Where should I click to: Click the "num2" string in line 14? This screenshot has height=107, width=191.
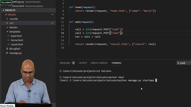point(115,33)
